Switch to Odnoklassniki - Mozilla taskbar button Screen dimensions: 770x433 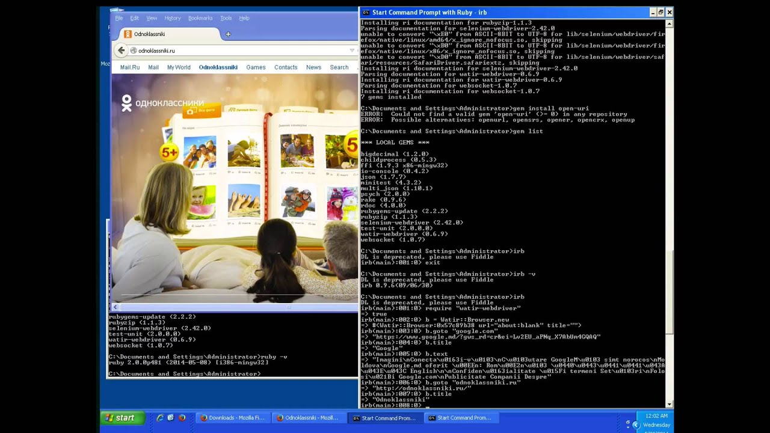pos(309,418)
